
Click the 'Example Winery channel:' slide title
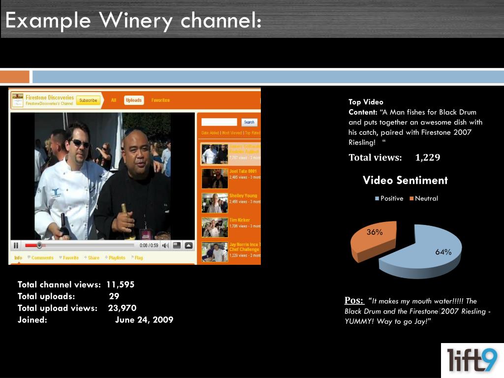pyautogui.click(x=133, y=21)
